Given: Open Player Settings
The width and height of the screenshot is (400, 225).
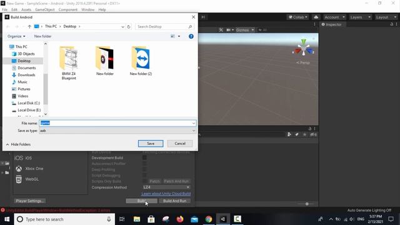Looking at the screenshot, I should 30,201.
